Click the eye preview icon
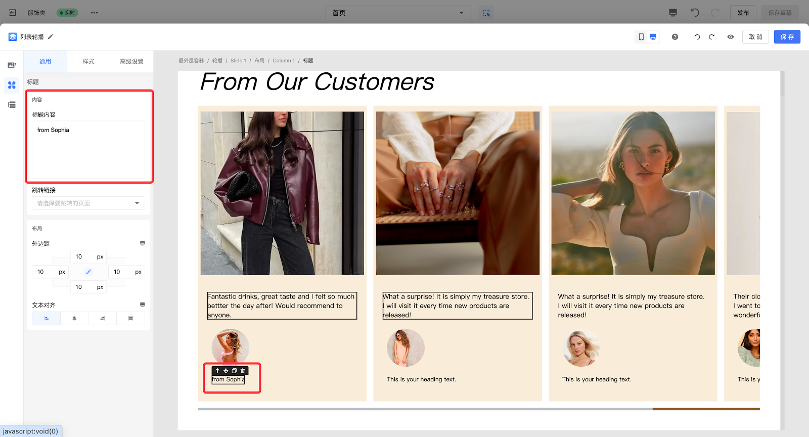The image size is (809, 437). pos(731,37)
